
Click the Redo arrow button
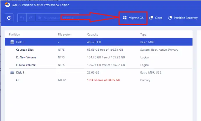pos(31,18)
